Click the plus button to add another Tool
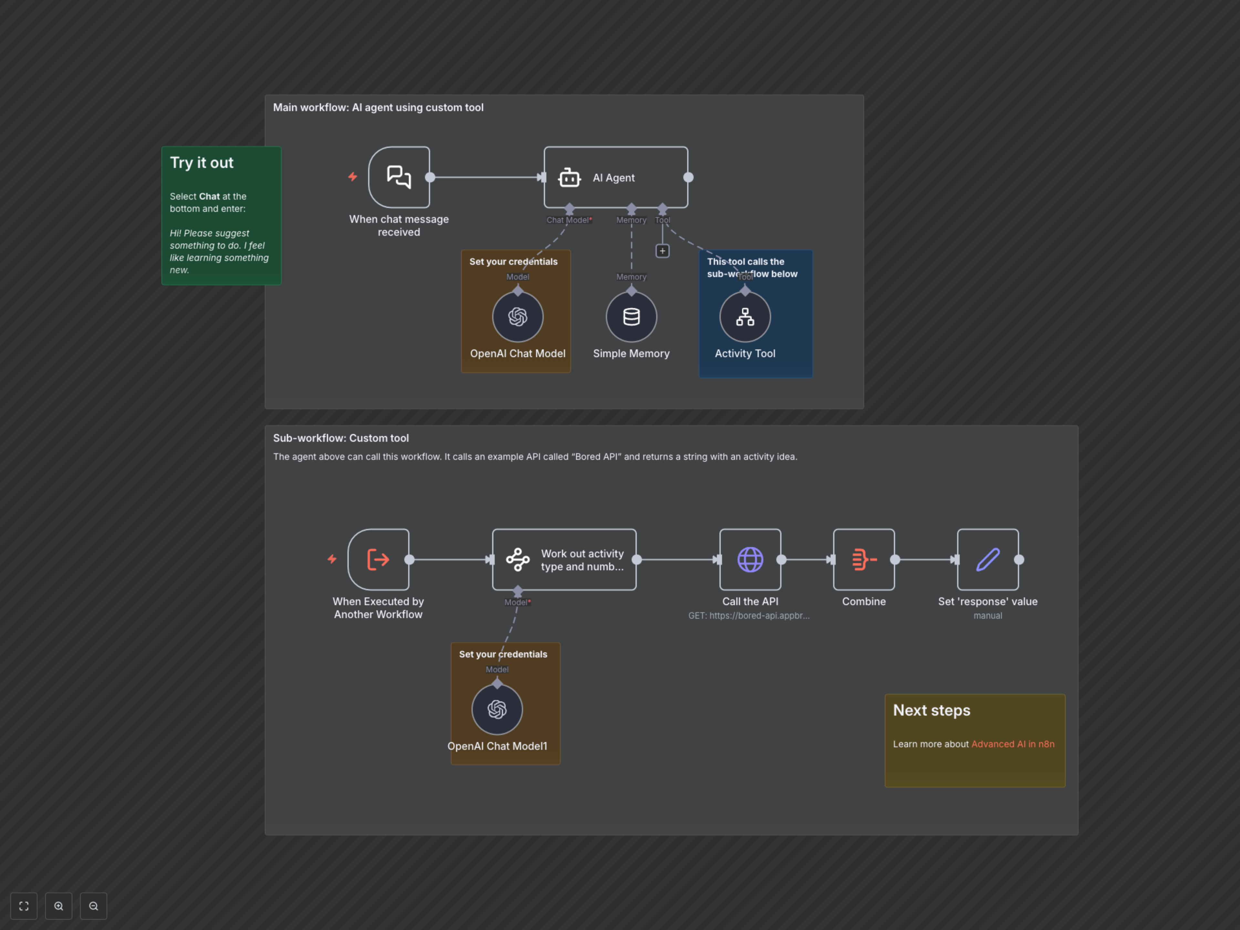 [663, 251]
